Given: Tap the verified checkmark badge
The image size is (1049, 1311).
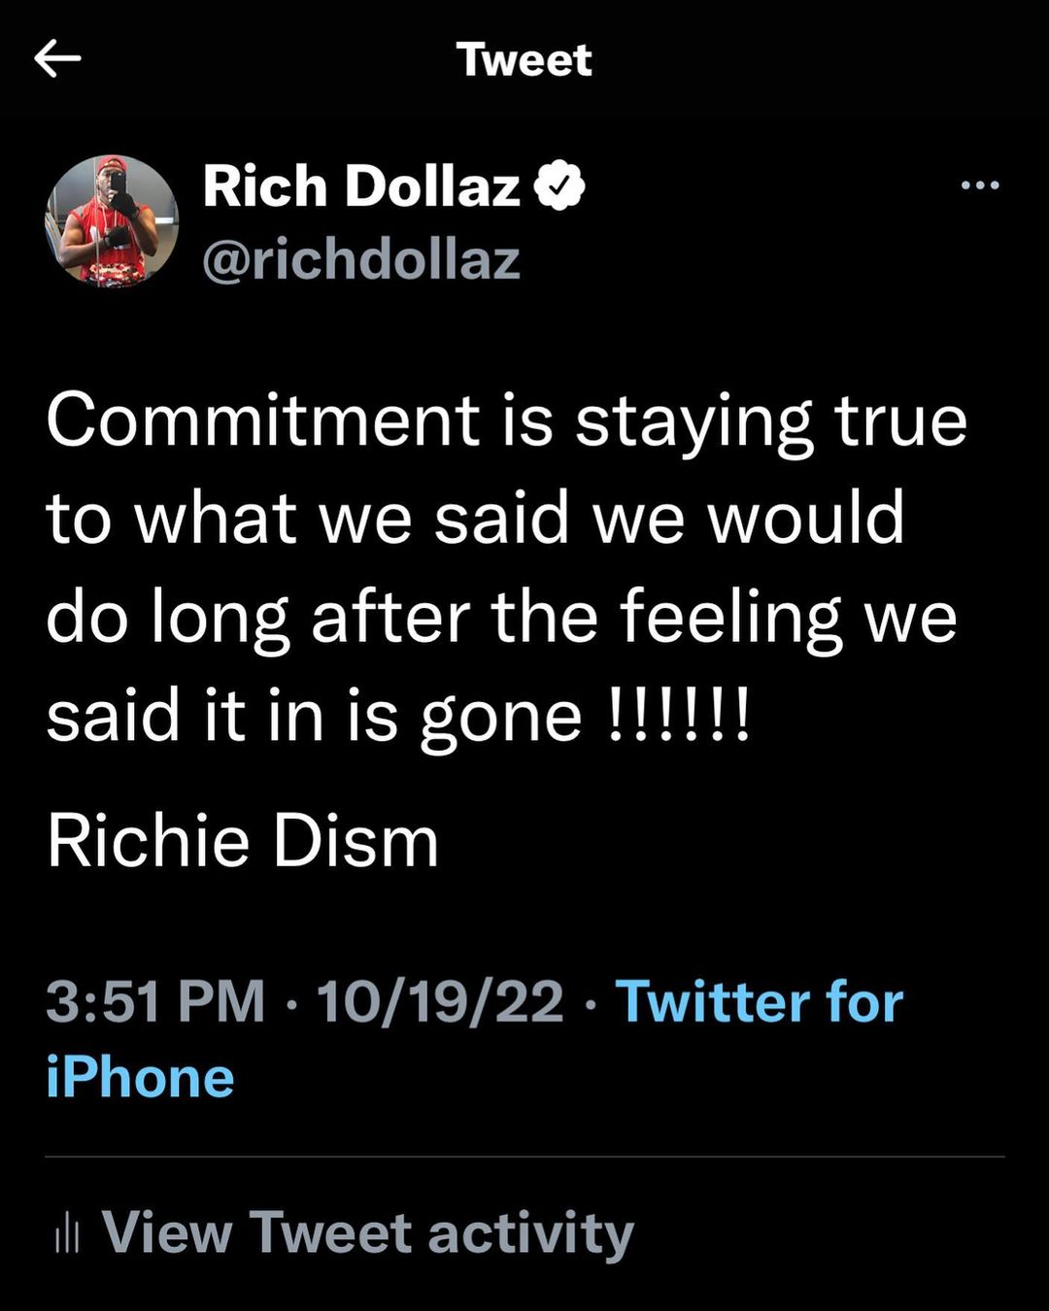Looking at the screenshot, I should [560, 185].
